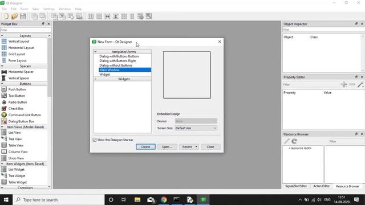
Task: Open the Edit menu
Action: pos(14,9)
